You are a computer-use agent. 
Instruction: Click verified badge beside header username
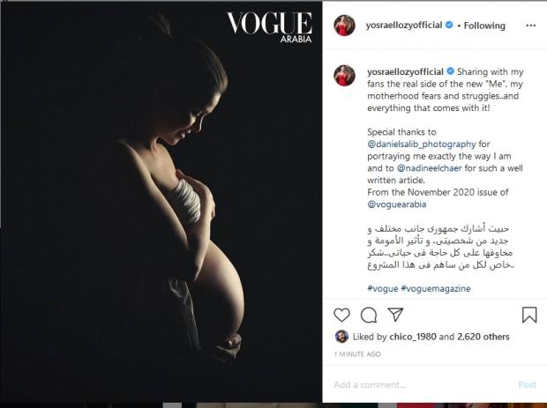coord(449,25)
